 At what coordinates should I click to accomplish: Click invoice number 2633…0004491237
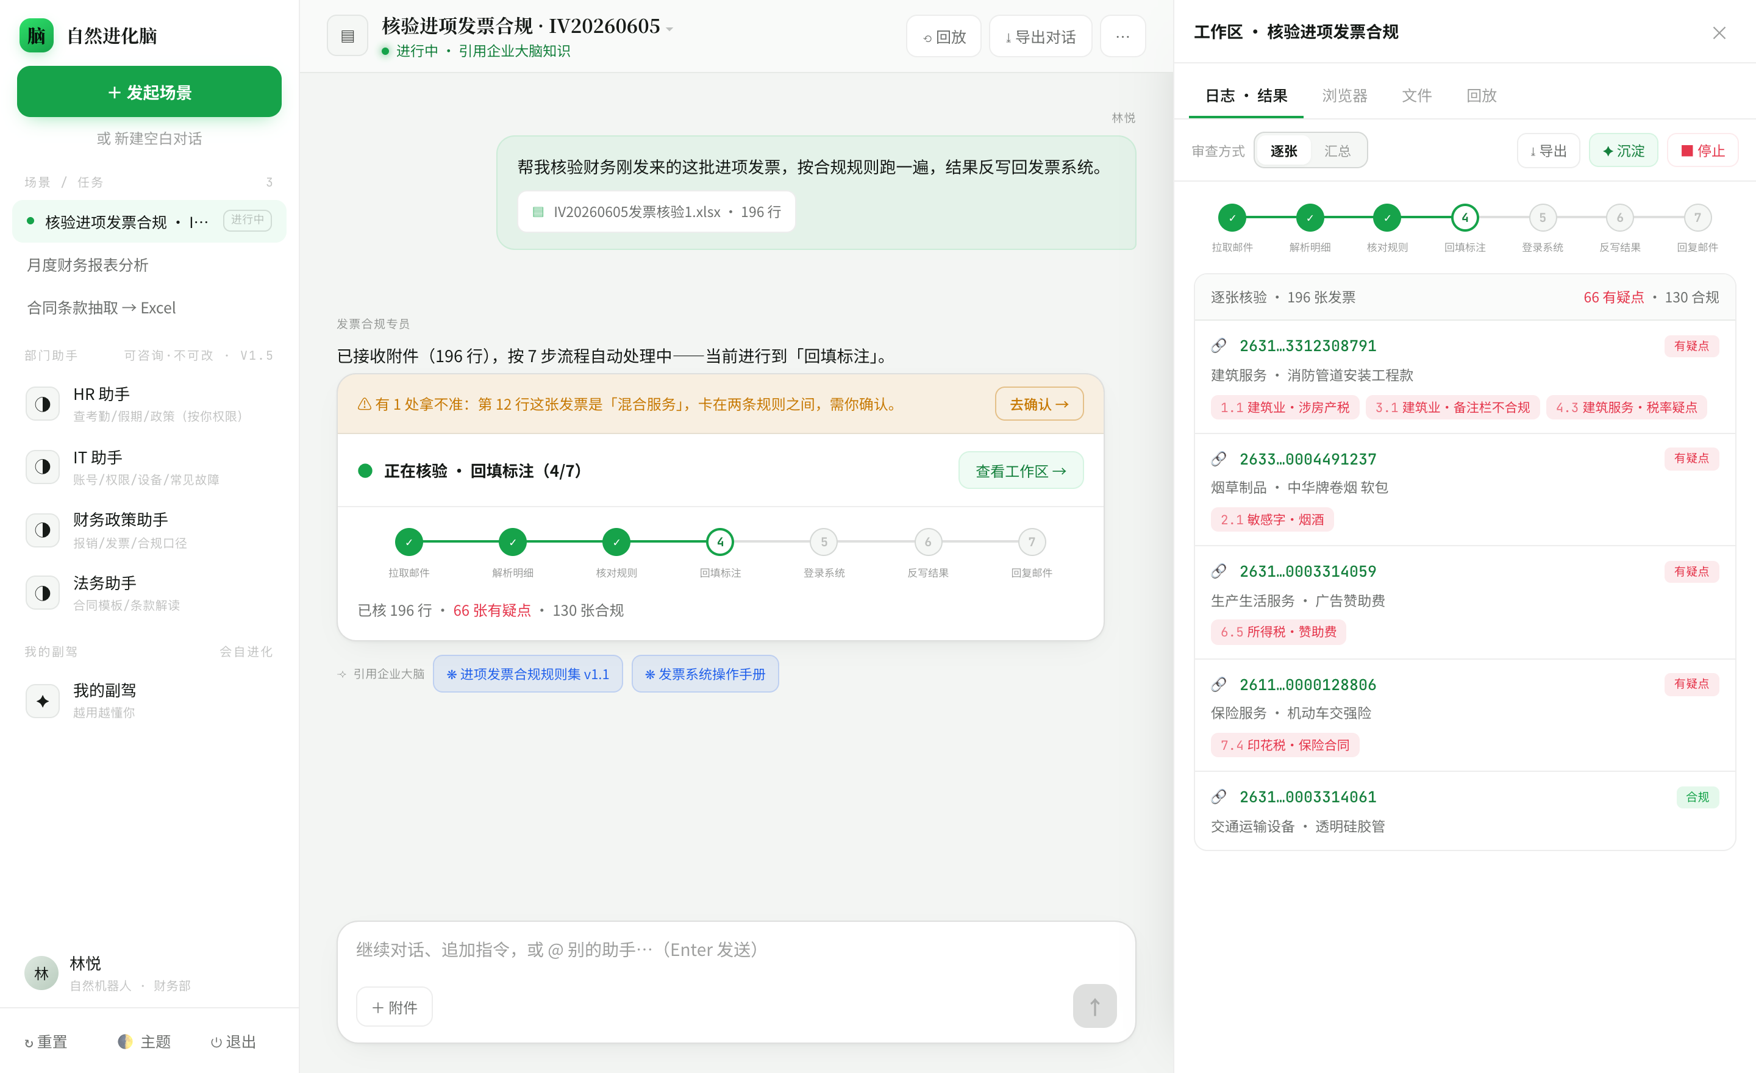coord(1308,459)
